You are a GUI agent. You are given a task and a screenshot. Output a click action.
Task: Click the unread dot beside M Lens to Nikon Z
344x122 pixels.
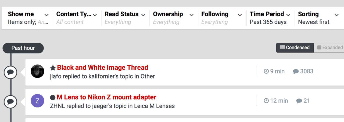tap(53, 98)
